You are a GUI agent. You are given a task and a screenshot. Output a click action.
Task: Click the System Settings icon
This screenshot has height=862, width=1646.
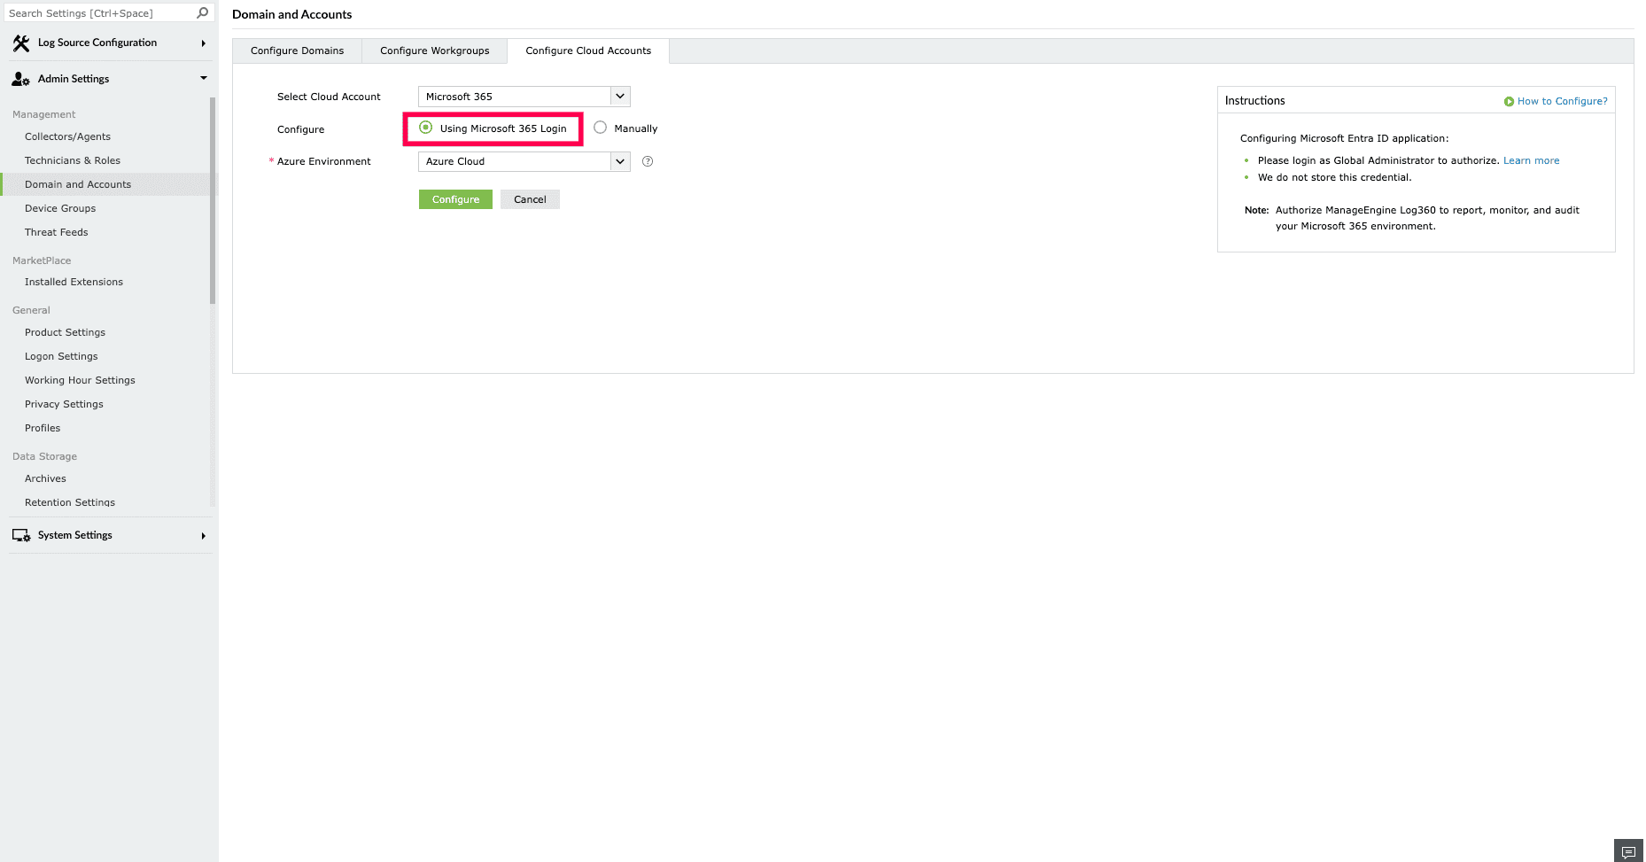click(21, 534)
